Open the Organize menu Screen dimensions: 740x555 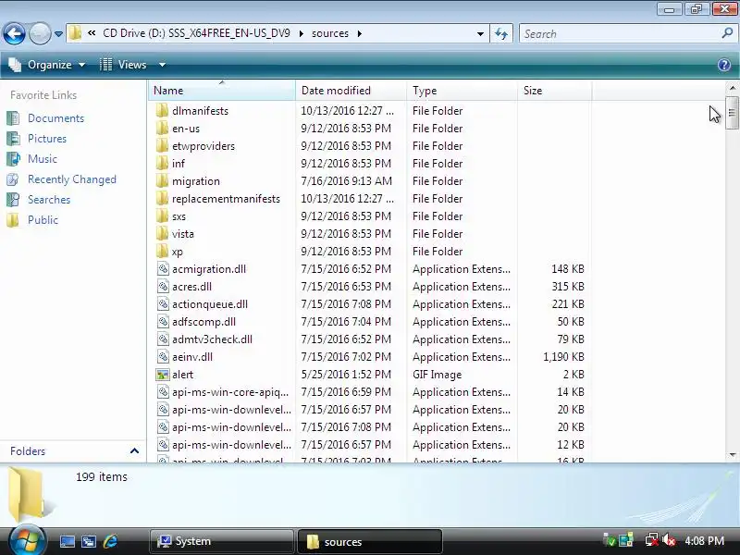click(x=47, y=65)
